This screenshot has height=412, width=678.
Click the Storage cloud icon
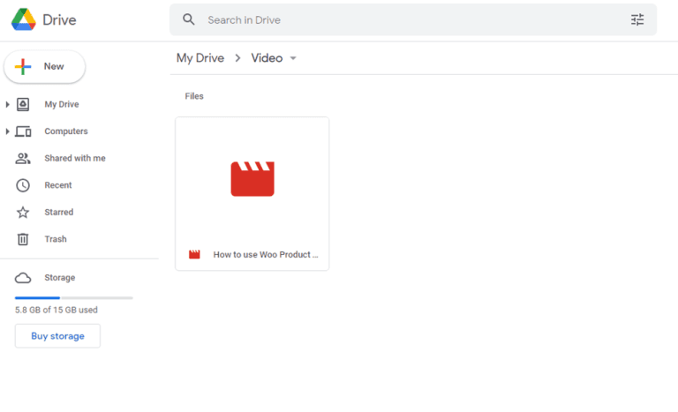[24, 278]
